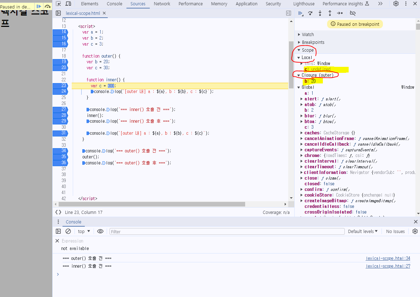Open the DevTools three-dot customize menu
Image resolution: width=420 pixels, height=297 pixels.
[406, 4]
